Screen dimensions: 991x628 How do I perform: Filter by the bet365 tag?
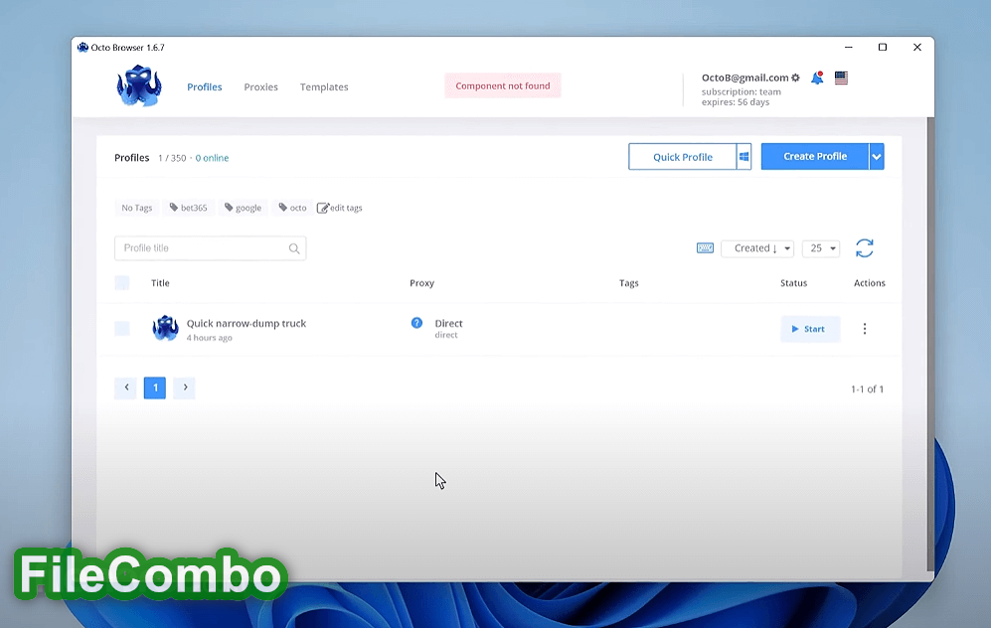(188, 208)
